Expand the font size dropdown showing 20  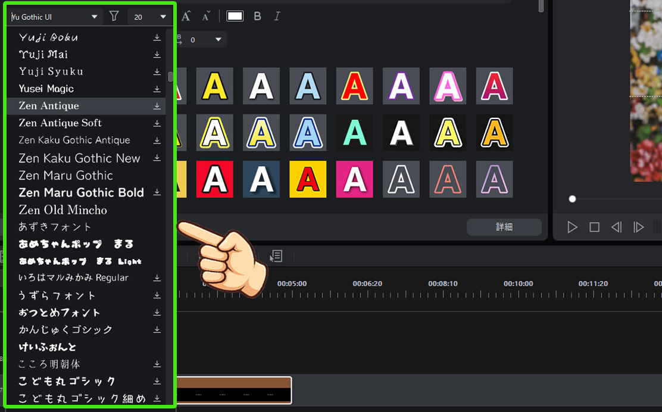[x=163, y=17]
